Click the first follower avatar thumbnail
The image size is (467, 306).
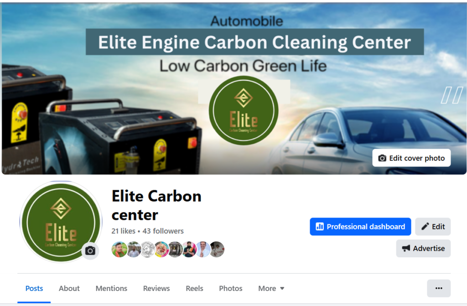(x=119, y=249)
